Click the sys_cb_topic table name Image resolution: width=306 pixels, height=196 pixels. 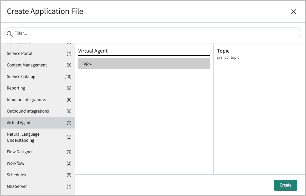(228, 57)
